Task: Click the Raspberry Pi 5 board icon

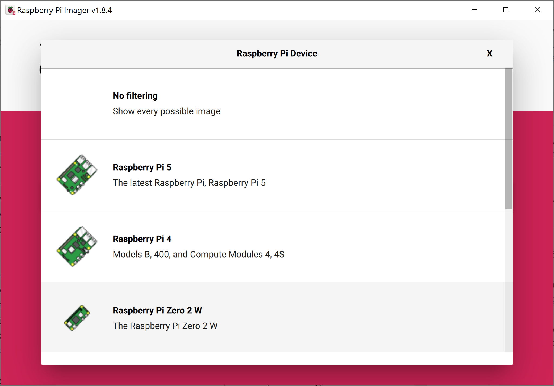Action: point(77,175)
